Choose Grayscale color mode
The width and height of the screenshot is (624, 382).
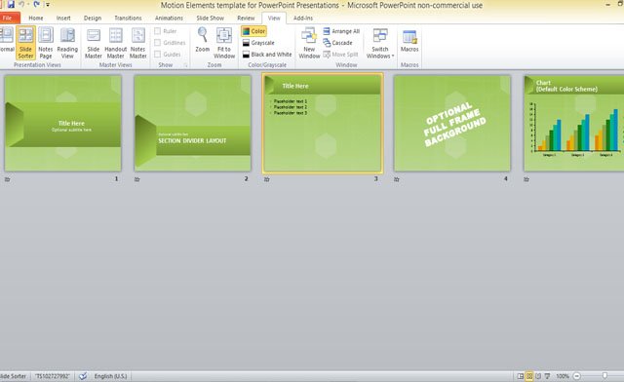258,43
